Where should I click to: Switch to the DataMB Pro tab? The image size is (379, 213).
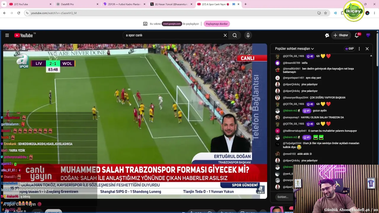pyautogui.click(x=77, y=4)
